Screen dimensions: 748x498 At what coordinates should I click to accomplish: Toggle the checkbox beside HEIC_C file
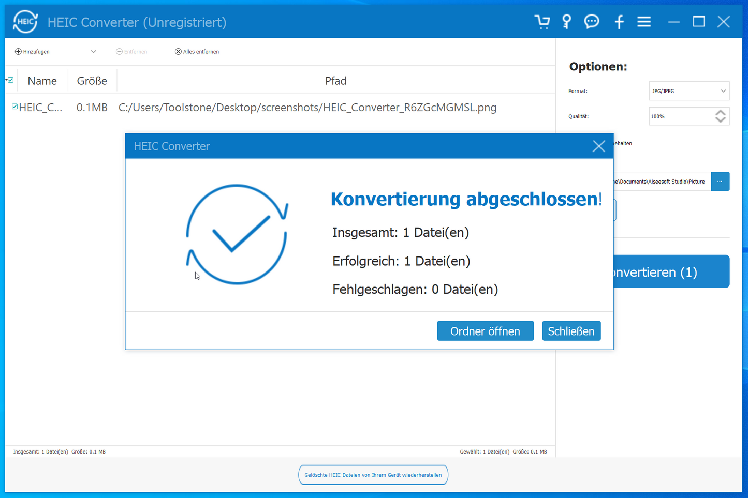point(14,107)
